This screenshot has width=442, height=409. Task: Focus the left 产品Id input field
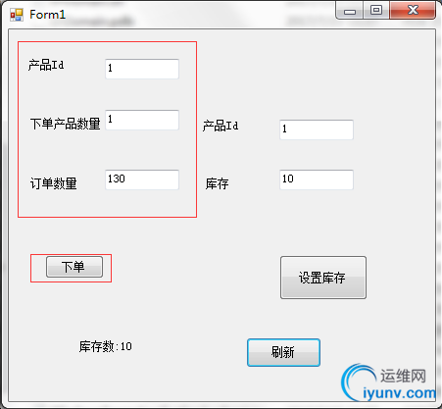(x=142, y=69)
